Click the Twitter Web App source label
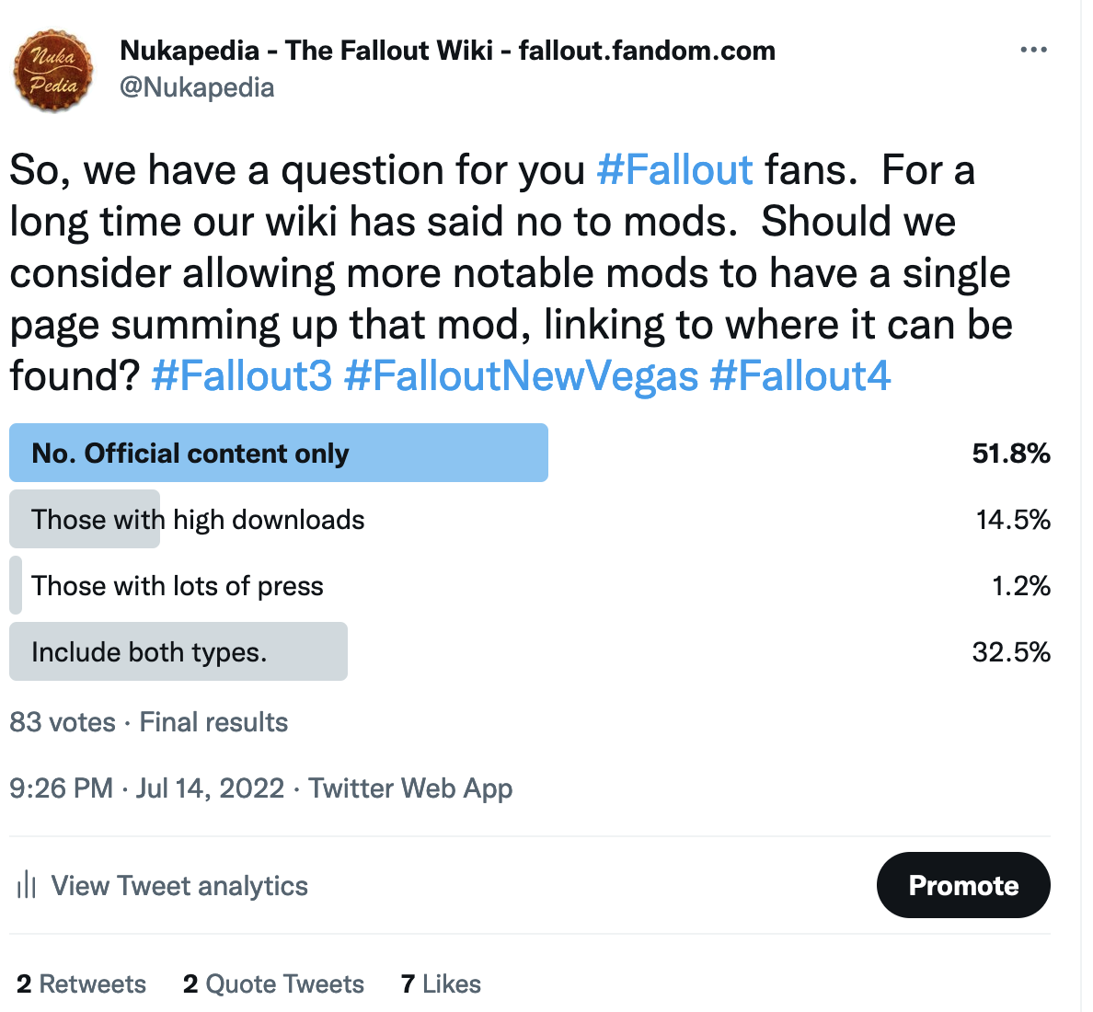 410,788
